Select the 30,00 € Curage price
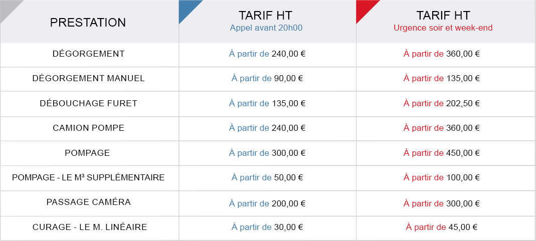Image resolution: width=536 pixels, height=241 pixels. (289, 227)
